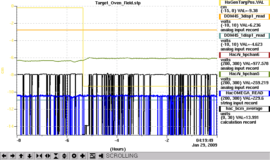Select DDM45_3disp1_read curve in legend
The image size is (270, 160).
[244, 16]
